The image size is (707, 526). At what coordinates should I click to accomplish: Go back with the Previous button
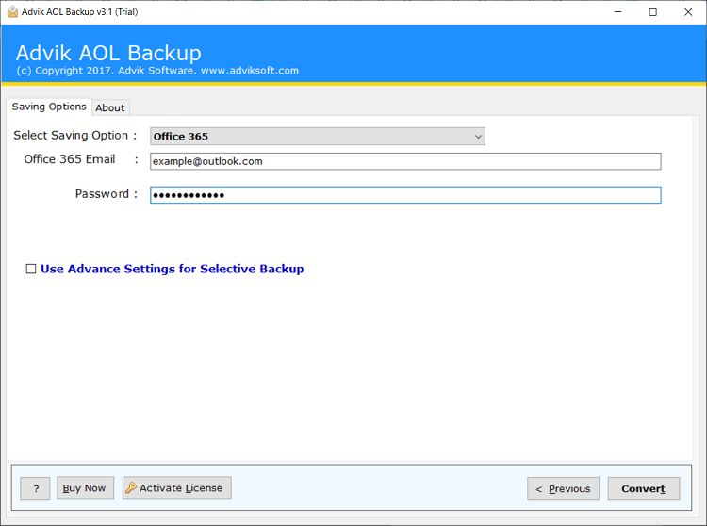[x=563, y=488]
